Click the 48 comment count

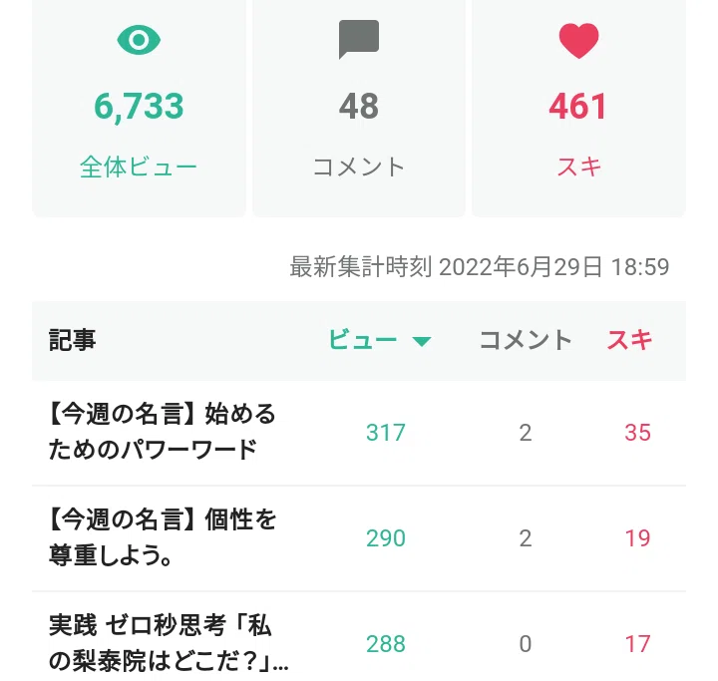pos(359,107)
